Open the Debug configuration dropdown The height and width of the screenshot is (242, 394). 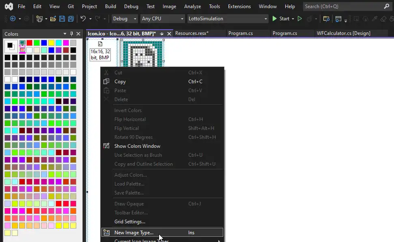tap(124, 19)
